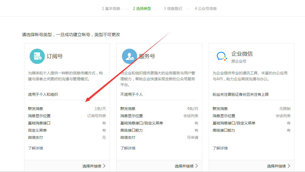Go to step 3 信息登记
This screenshot has width=305, height=172.
[x=173, y=9]
